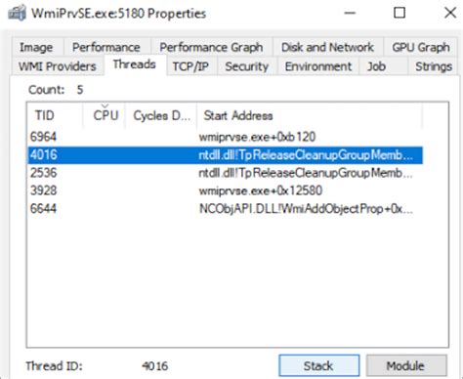
Task: Sort by TID column header
Action: point(55,115)
